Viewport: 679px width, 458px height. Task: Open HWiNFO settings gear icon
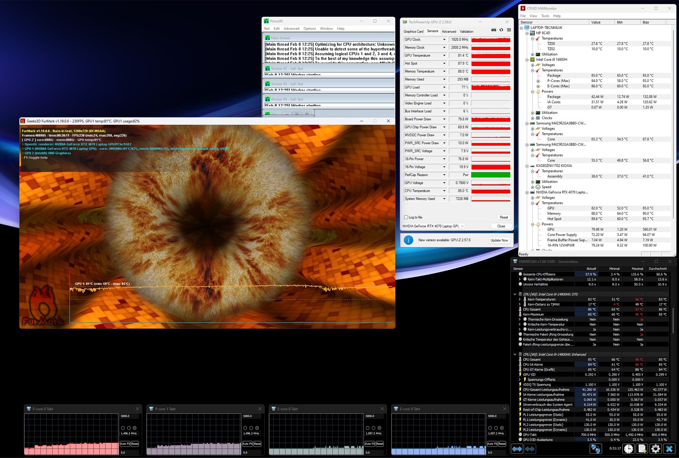(655, 449)
